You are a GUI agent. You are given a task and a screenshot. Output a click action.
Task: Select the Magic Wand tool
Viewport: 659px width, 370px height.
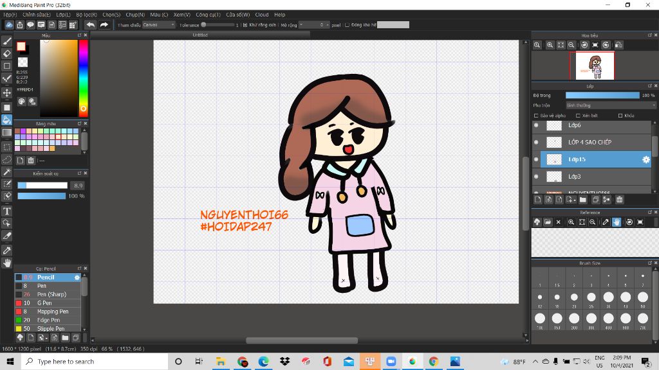[6, 172]
